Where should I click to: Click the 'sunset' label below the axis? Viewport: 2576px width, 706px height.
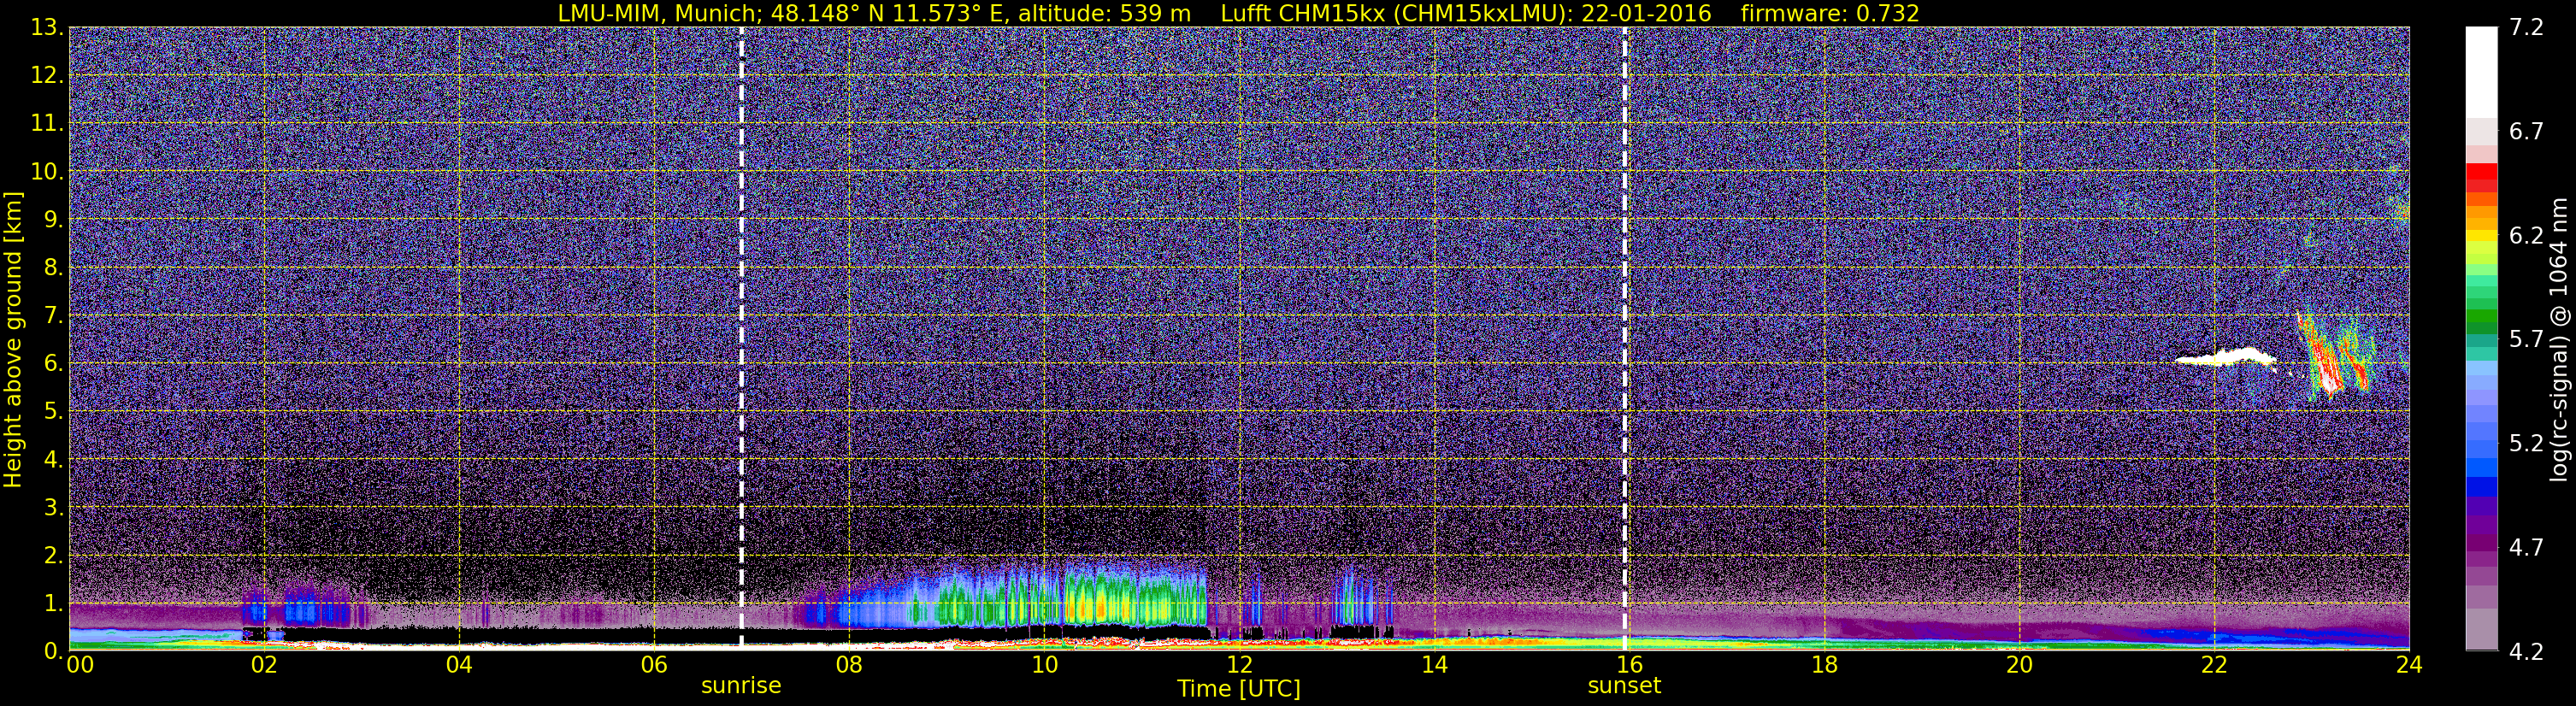point(1624,686)
